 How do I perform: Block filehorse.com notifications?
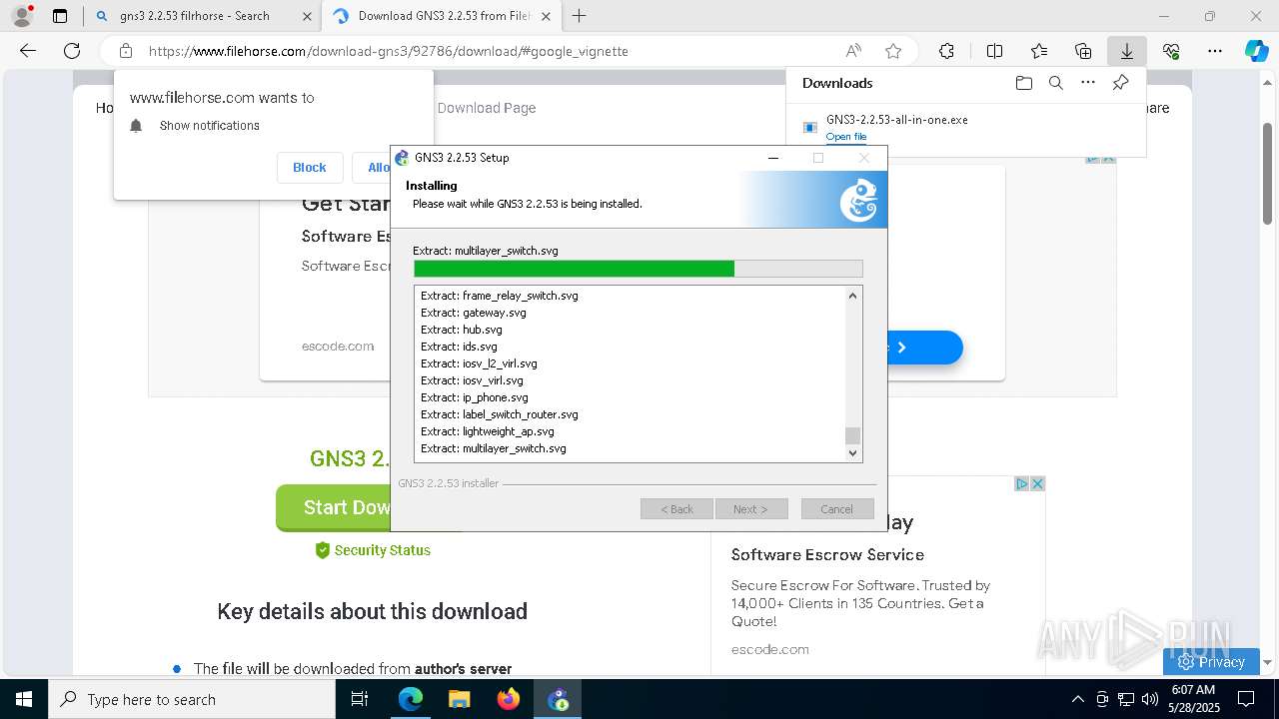pos(310,167)
